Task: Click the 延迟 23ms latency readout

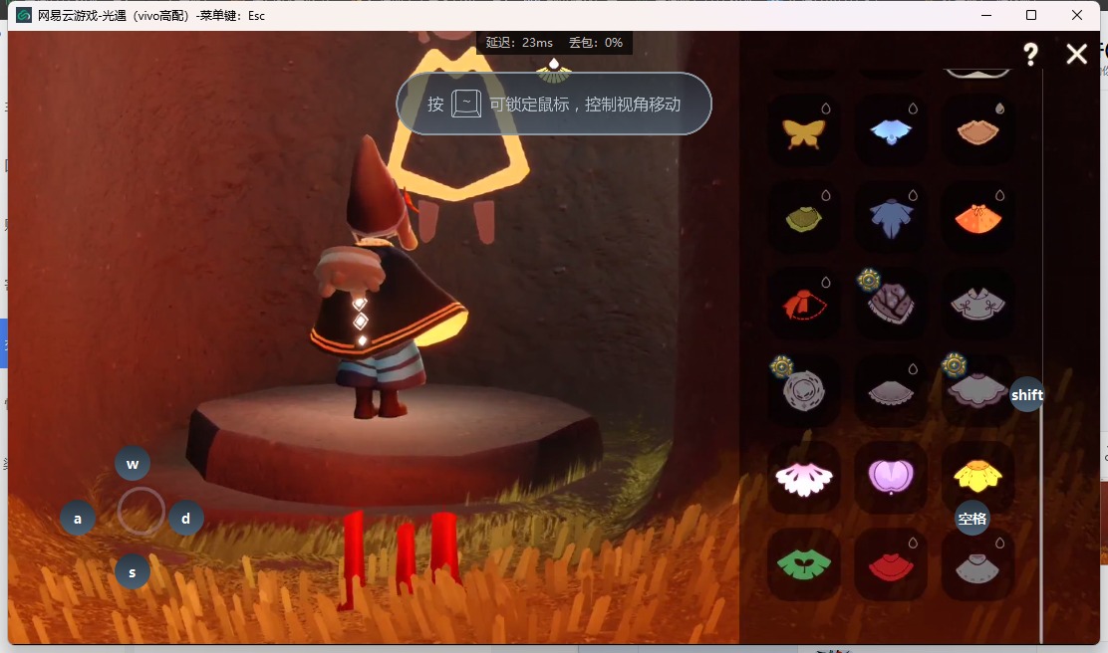Action: tap(519, 43)
